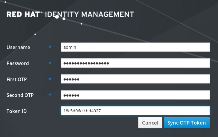Image resolution: width=218 pixels, height=137 pixels.
Task: Click the First OTP label
Action: [17, 79]
